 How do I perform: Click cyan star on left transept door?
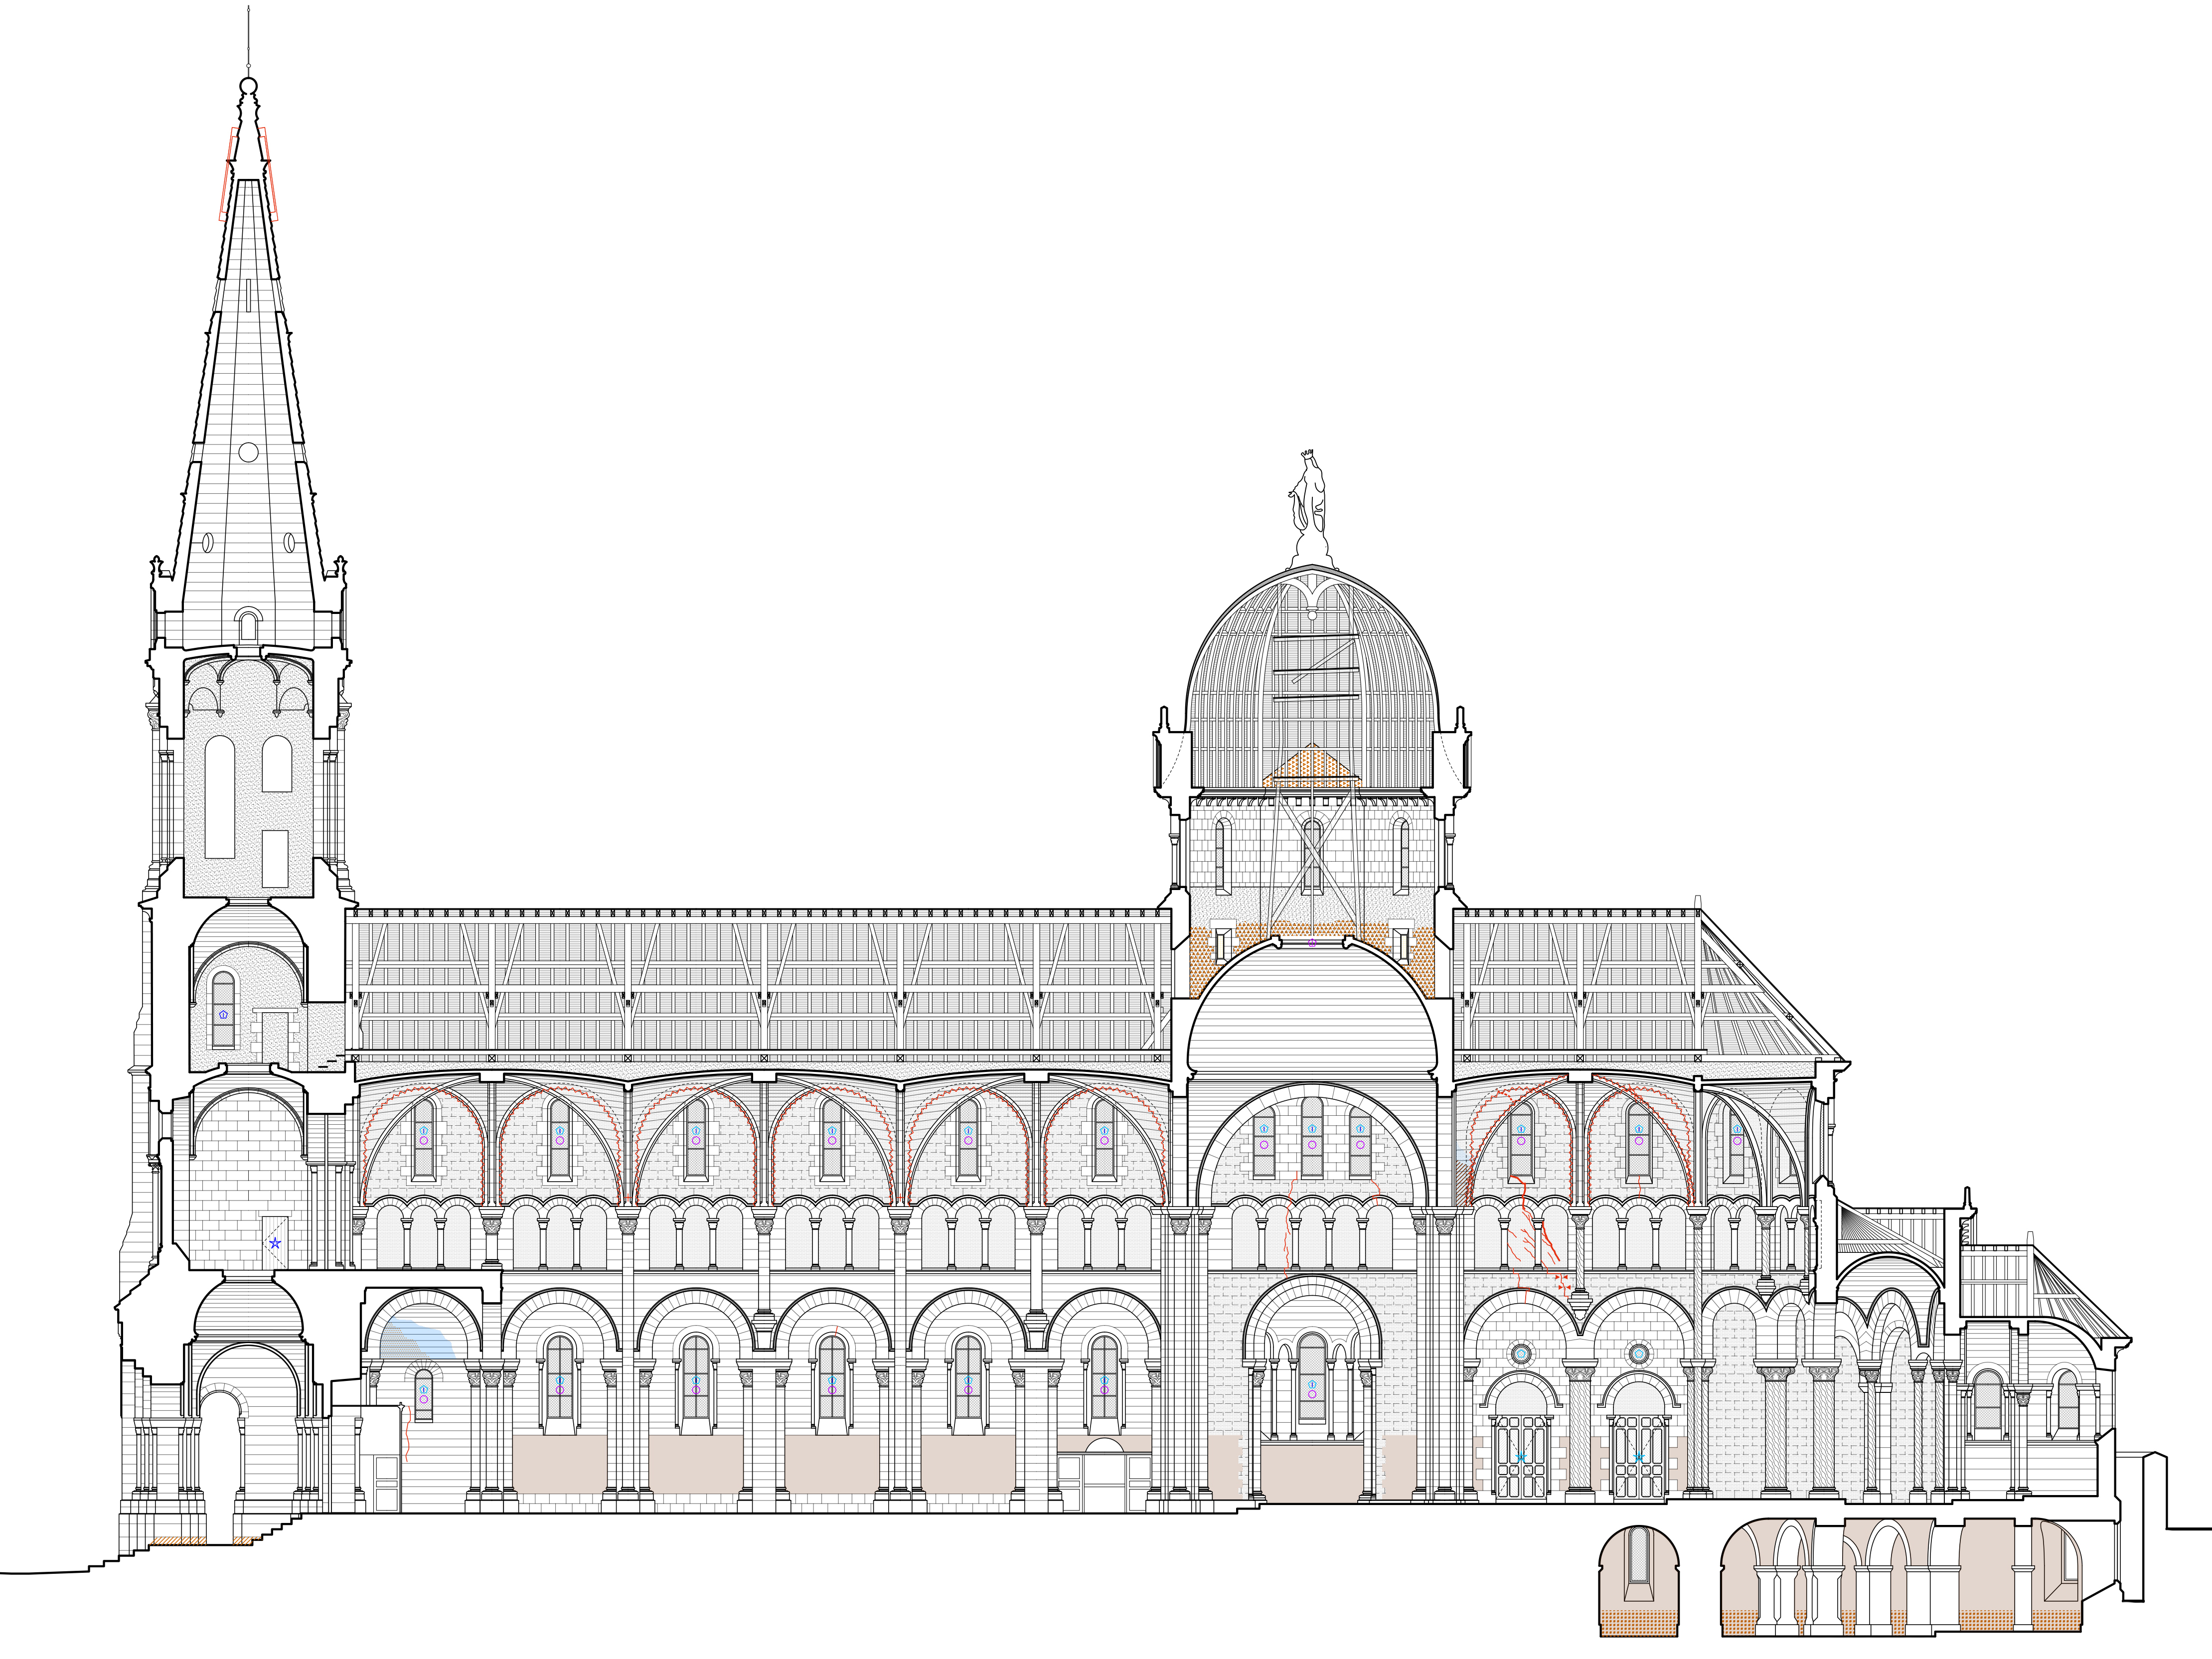[1521, 1458]
